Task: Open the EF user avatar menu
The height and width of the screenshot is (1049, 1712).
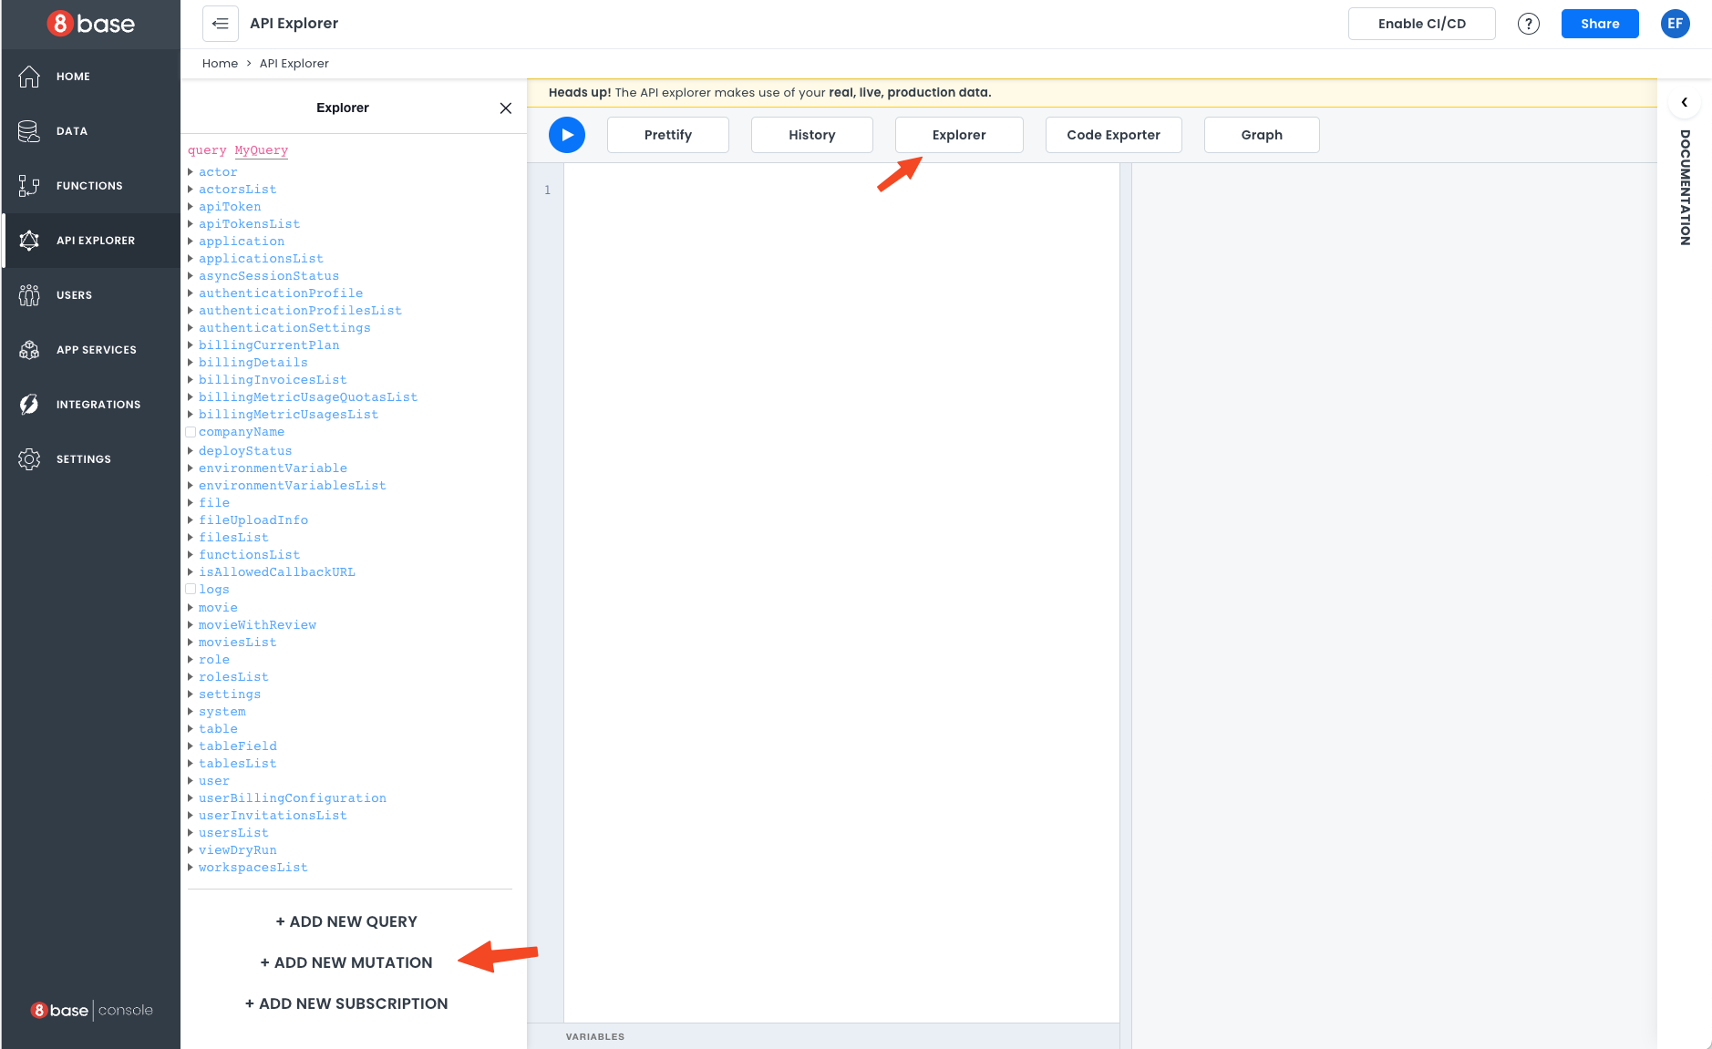Action: click(x=1675, y=24)
